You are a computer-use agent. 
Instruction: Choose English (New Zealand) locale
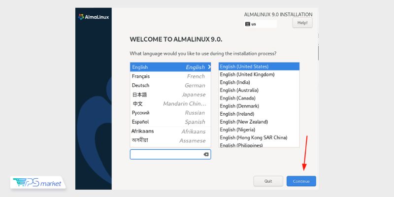pos(259,122)
